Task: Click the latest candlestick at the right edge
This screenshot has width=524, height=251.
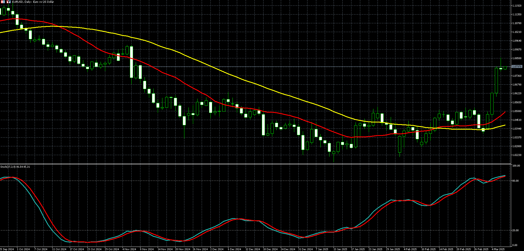Action: pyautogui.click(x=505, y=68)
